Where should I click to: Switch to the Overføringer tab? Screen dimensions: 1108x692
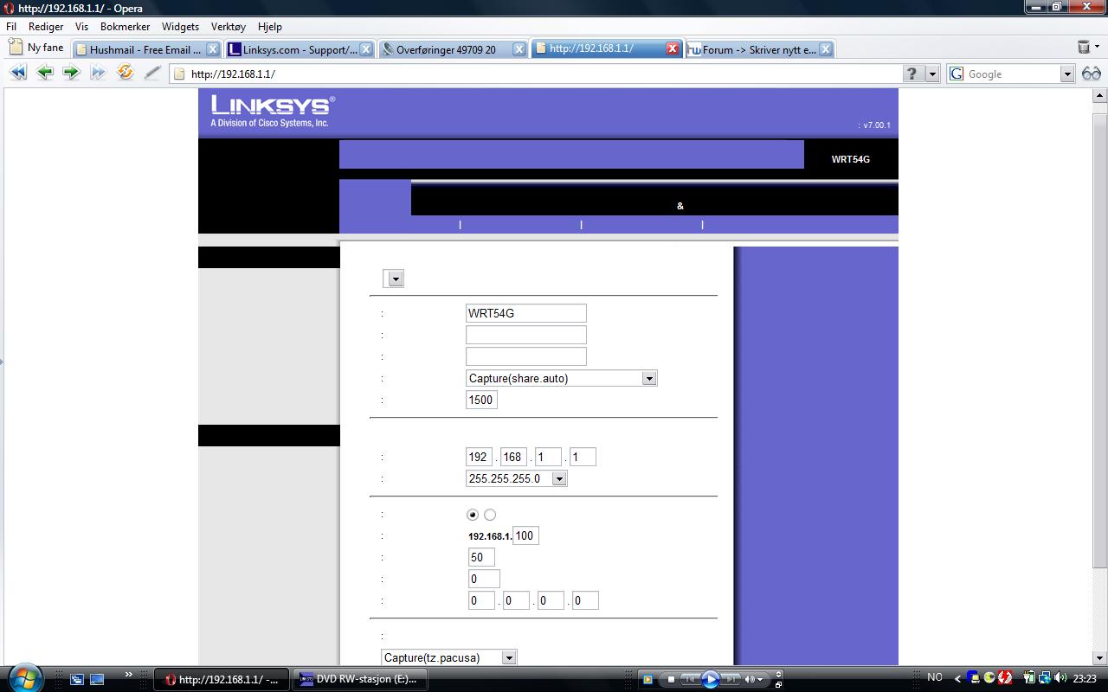click(x=453, y=49)
